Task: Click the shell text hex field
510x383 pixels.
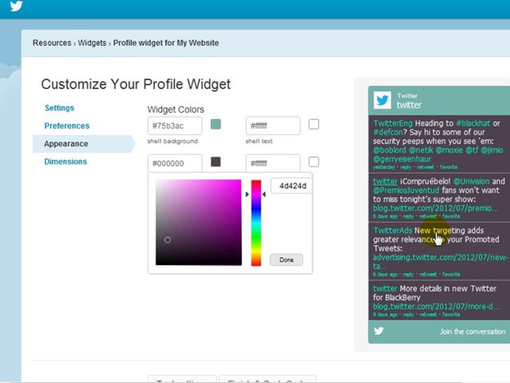Action: click(x=273, y=126)
